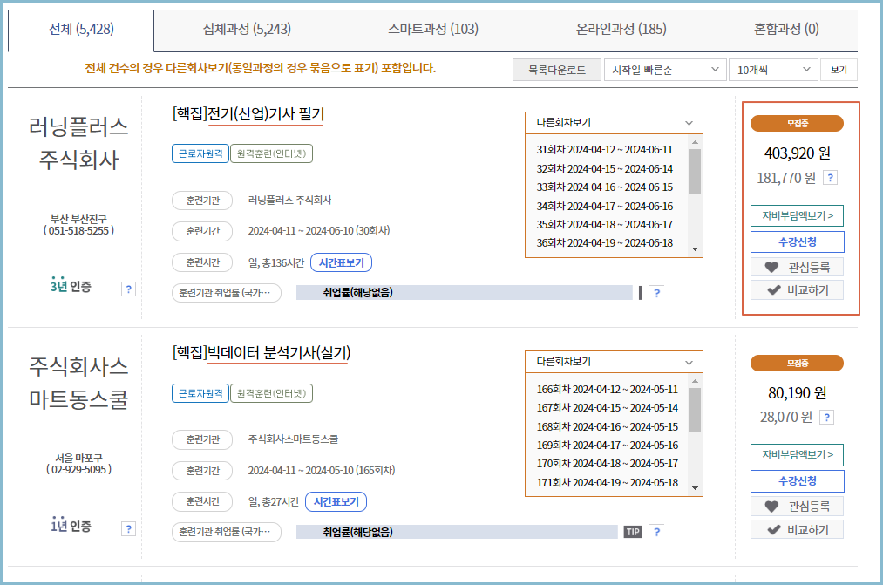Switch to the 온라인과정 tab
883x585 pixels.
point(621,28)
